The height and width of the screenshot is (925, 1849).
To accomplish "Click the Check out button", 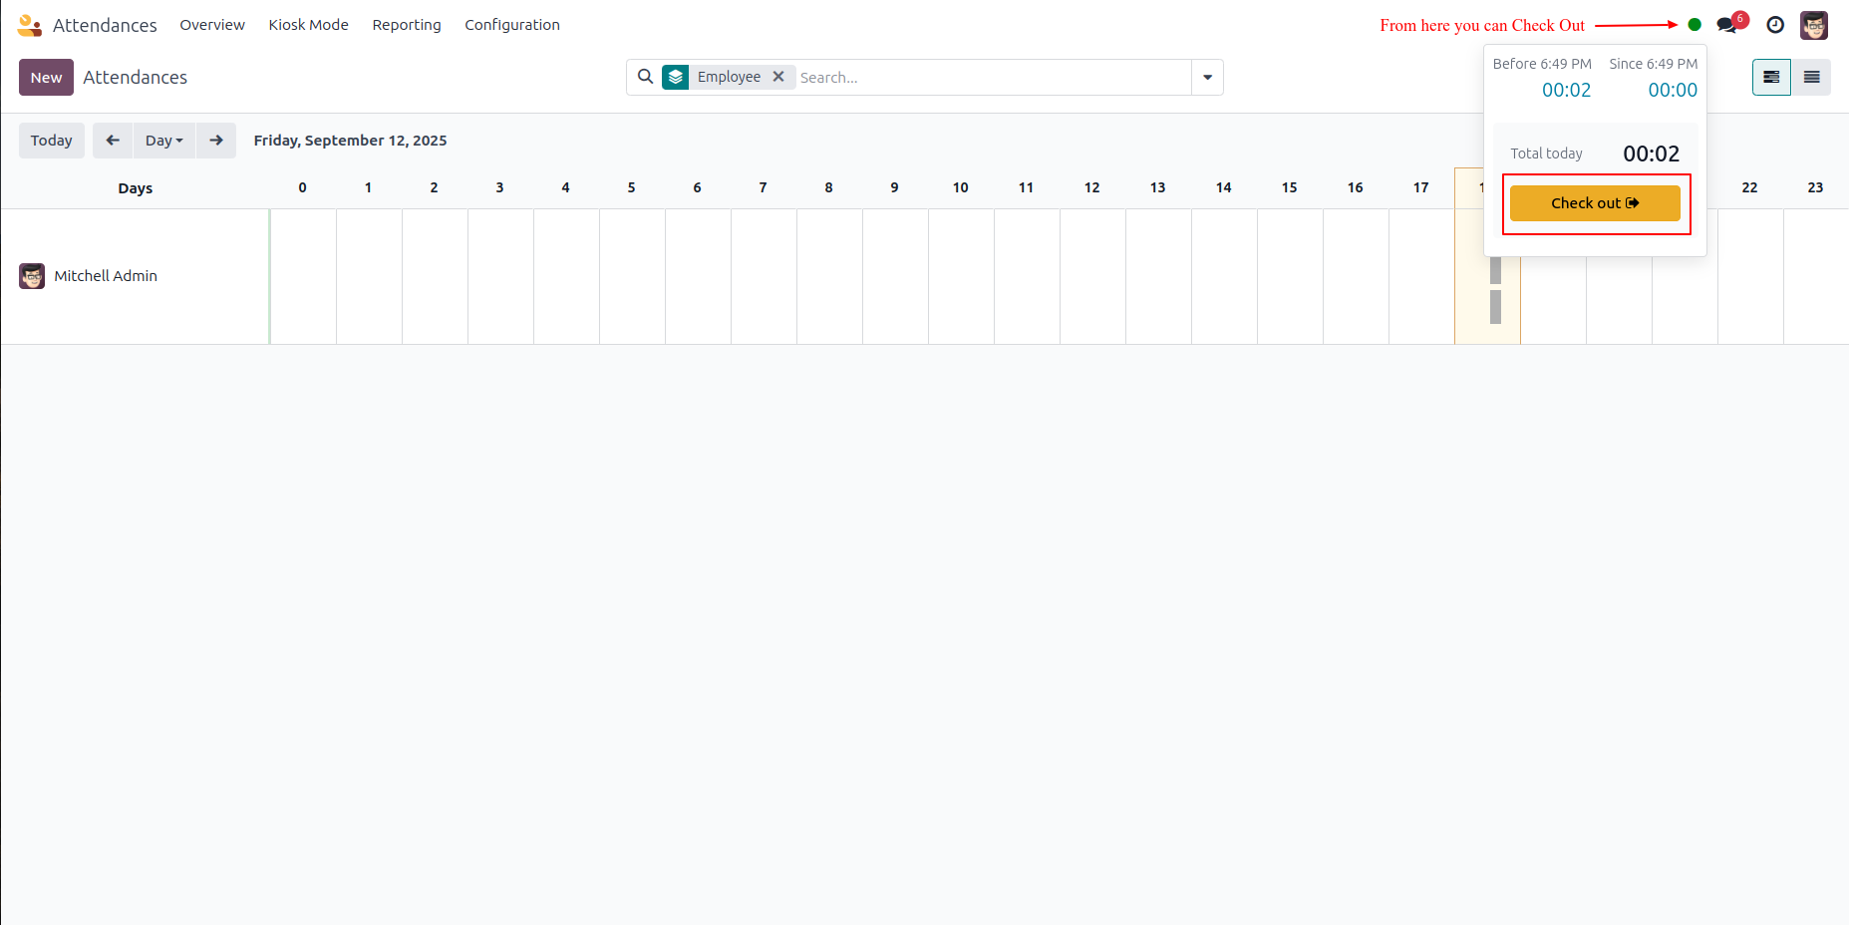I will [x=1595, y=203].
